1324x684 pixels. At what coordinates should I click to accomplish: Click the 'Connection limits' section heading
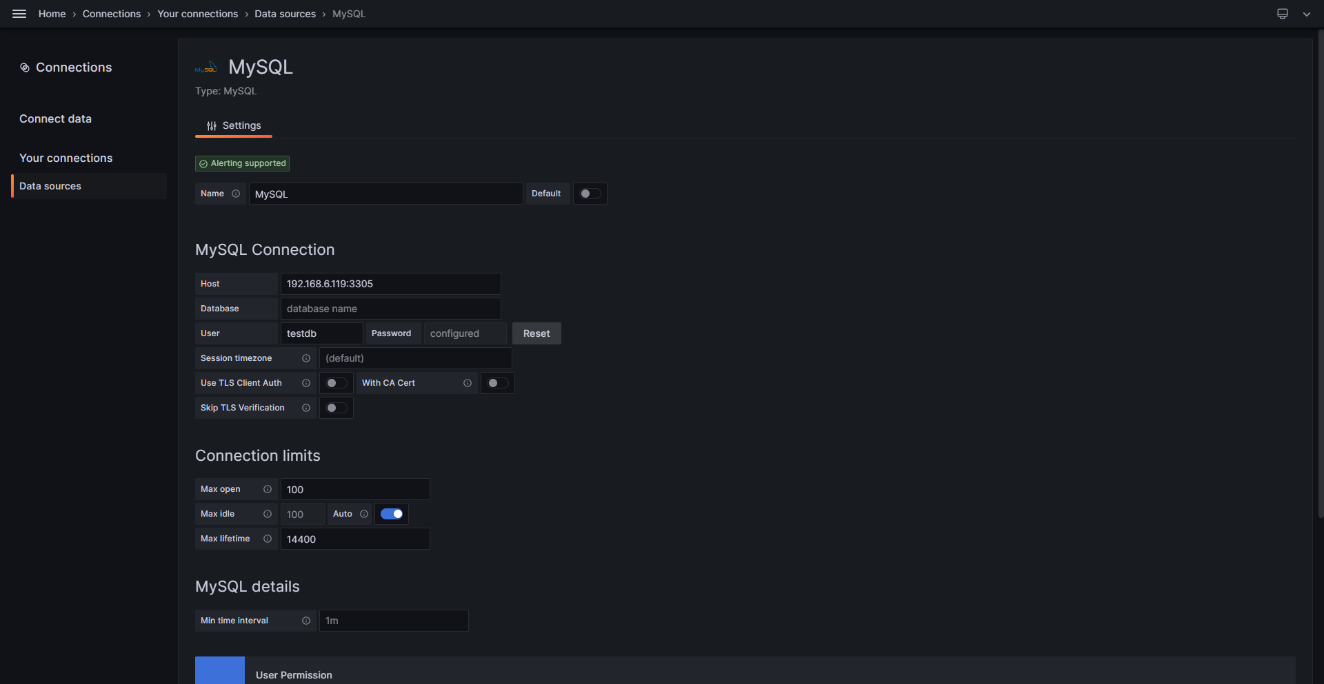click(x=258, y=455)
